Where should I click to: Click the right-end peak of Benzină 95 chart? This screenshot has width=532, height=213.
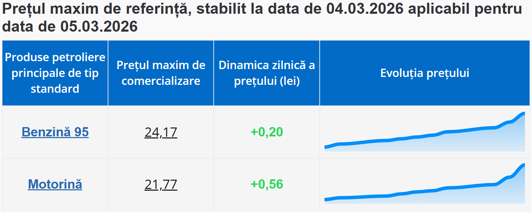tap(523, 113)
